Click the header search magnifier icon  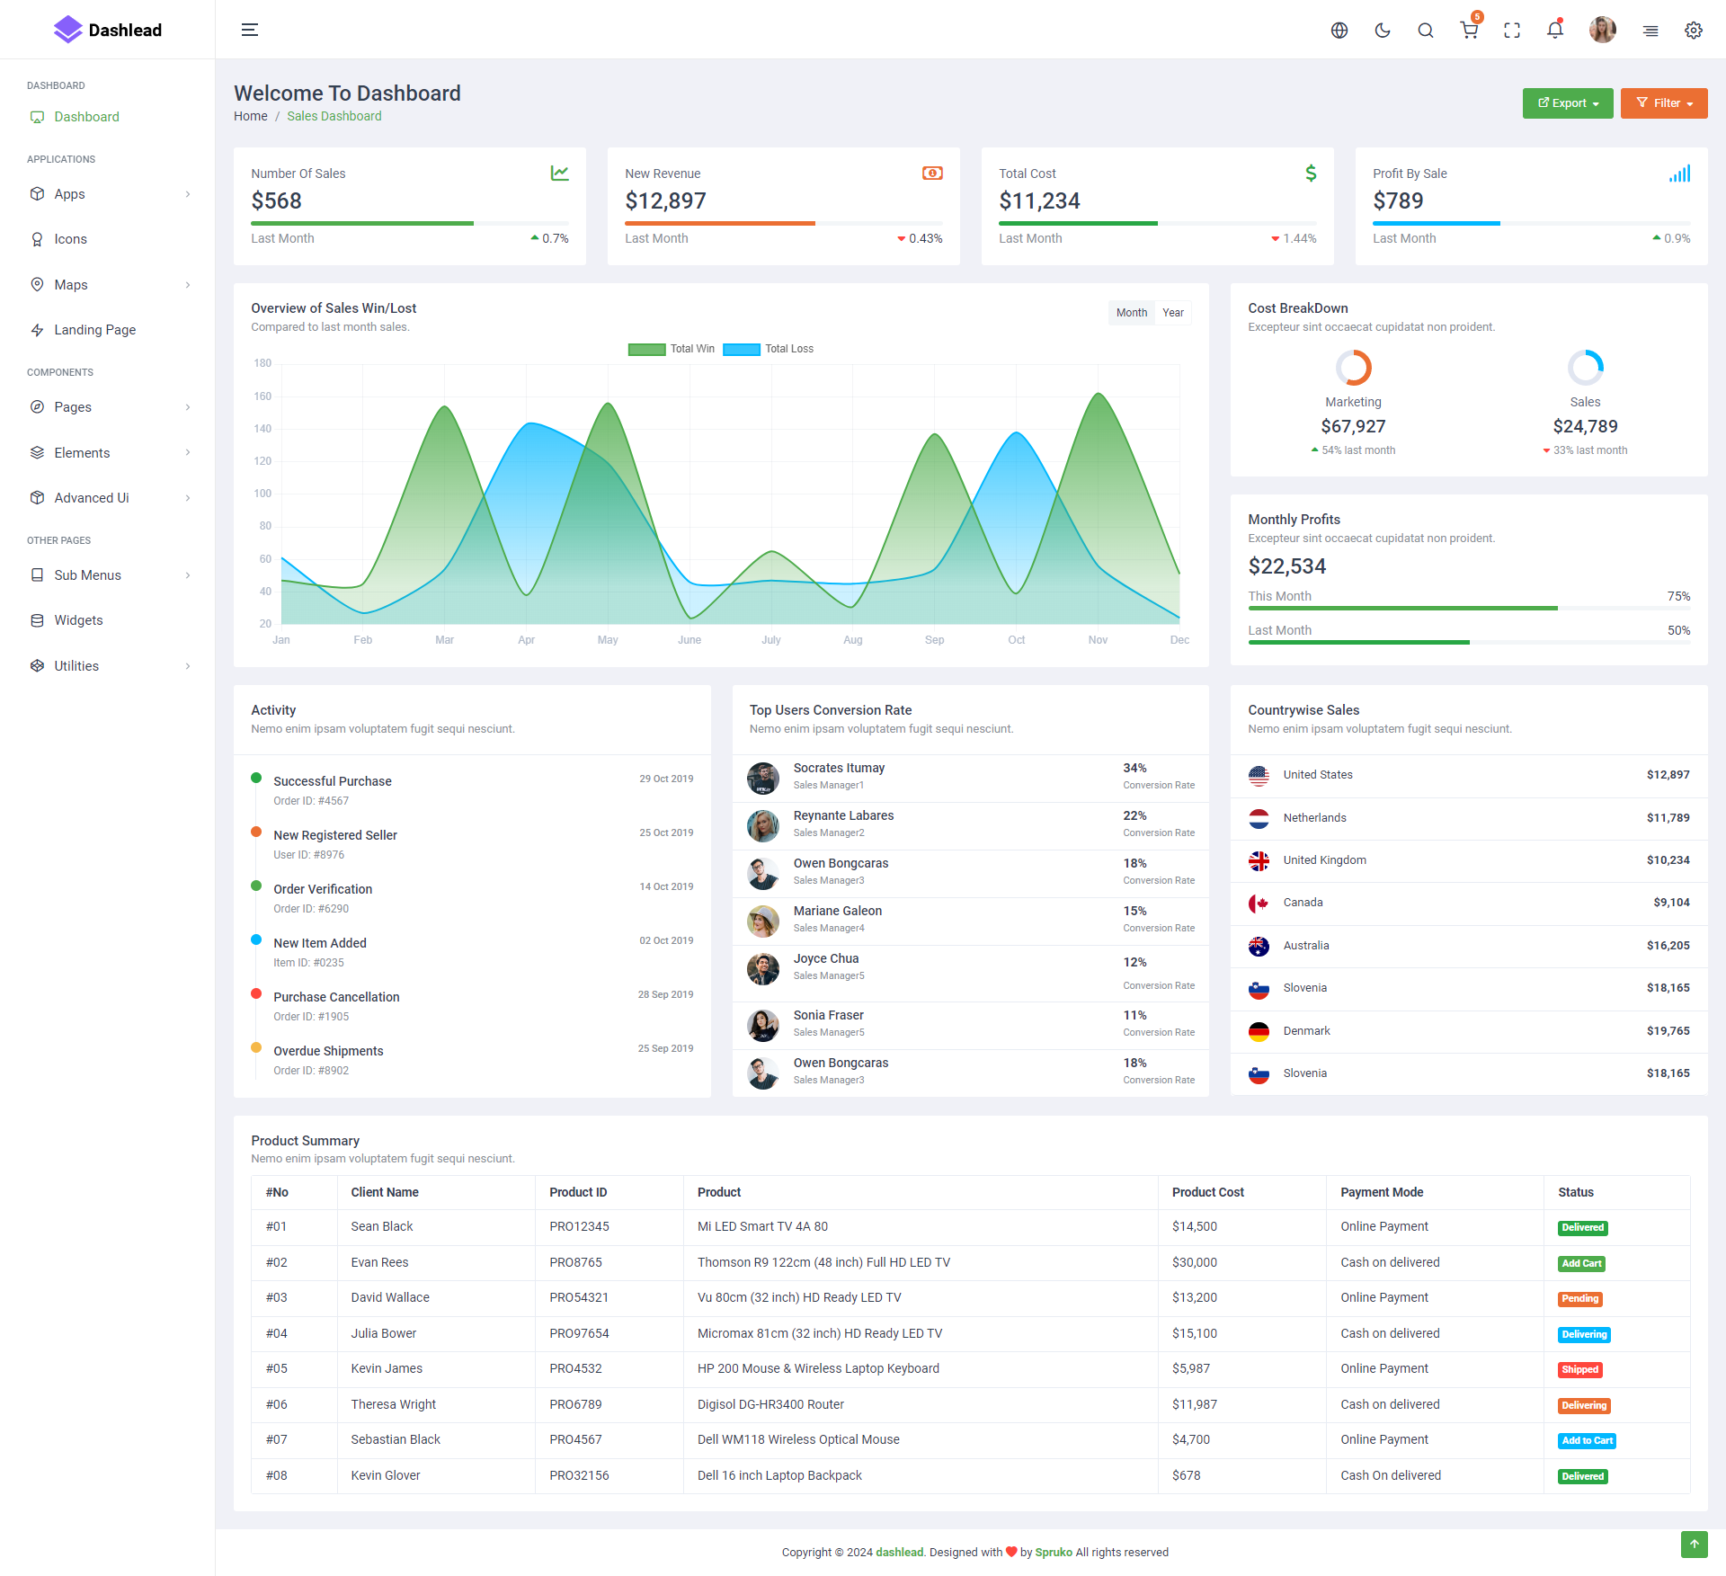[1426, 30]
